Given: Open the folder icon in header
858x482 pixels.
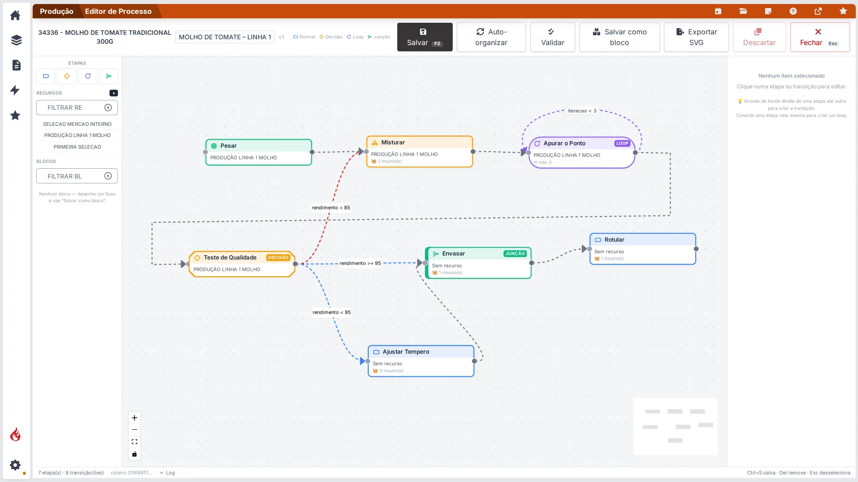Looking at the screenshot, I should [x=743, y=11].
